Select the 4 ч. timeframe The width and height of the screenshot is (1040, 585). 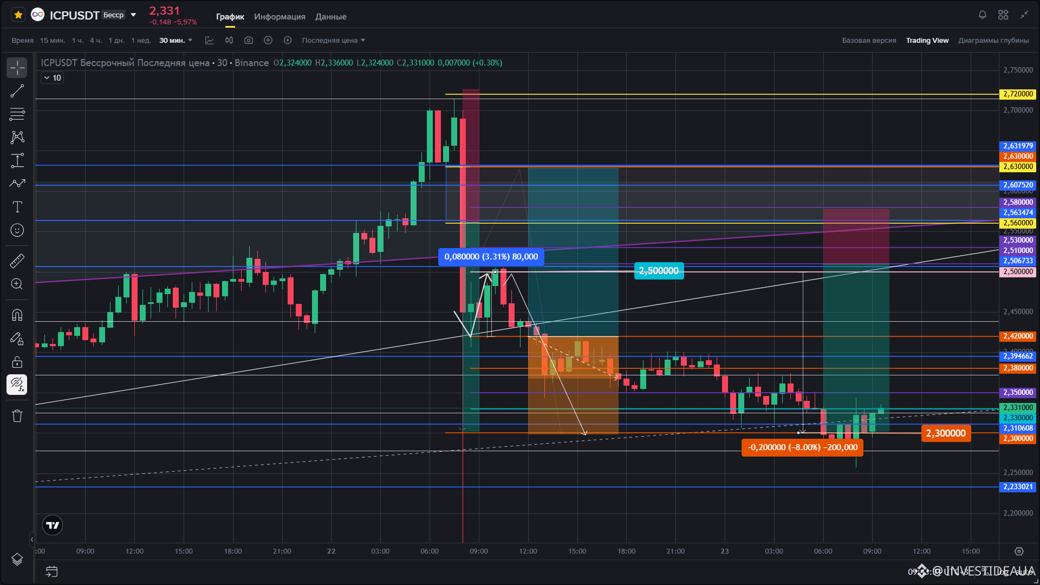(x=96, y=41)
